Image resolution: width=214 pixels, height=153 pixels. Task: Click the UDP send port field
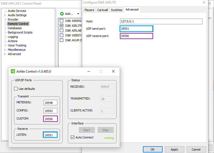tap(136, 29)
